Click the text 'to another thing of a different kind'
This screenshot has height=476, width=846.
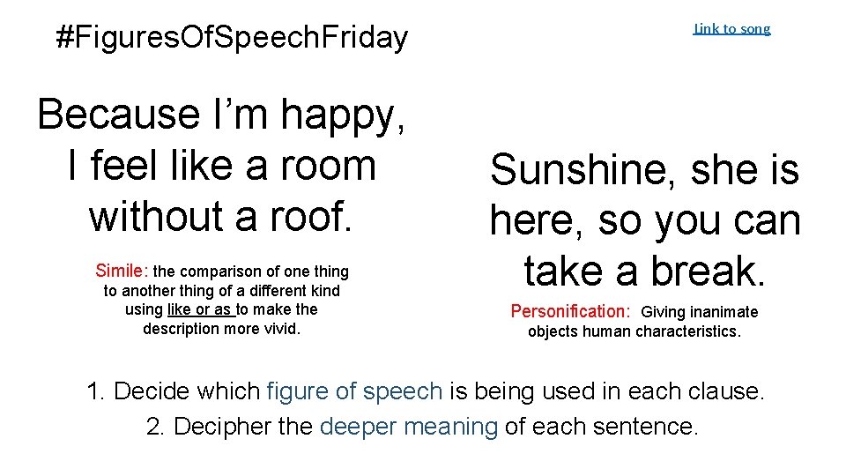pyautogui.click(x=221, y=290)
